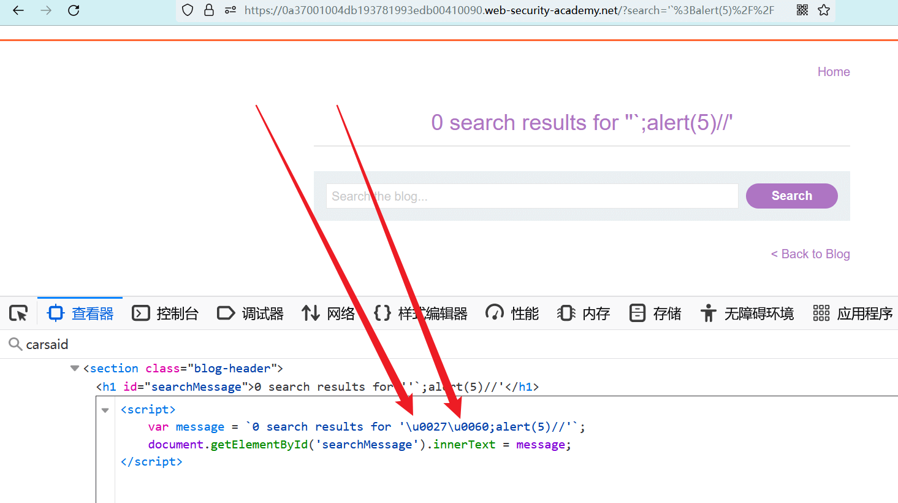Open the 调试器 (Debugger) tab

click(250, 313)
